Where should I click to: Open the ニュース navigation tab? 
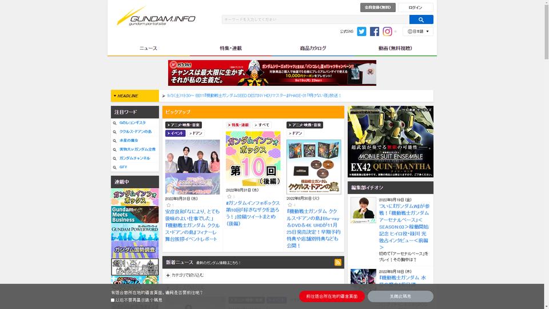tap(149, 48)
